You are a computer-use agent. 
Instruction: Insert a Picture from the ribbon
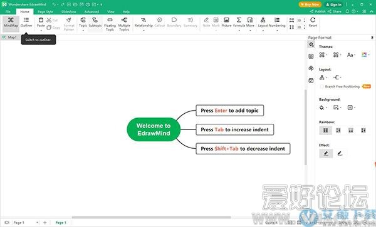(226, 23)
